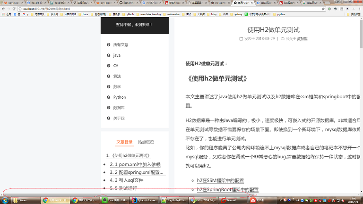Click the 坚持不懈 site header banner

(135, 25)
